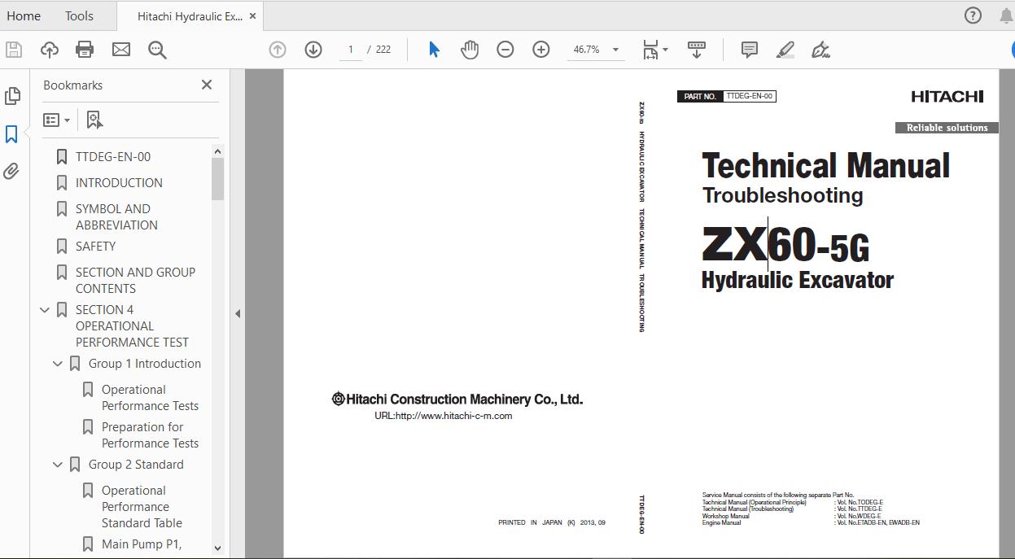The image size is (1015, 559).
Task: Click the PART NO. TTDEG-EN-00 label
Action: point(726,96)
